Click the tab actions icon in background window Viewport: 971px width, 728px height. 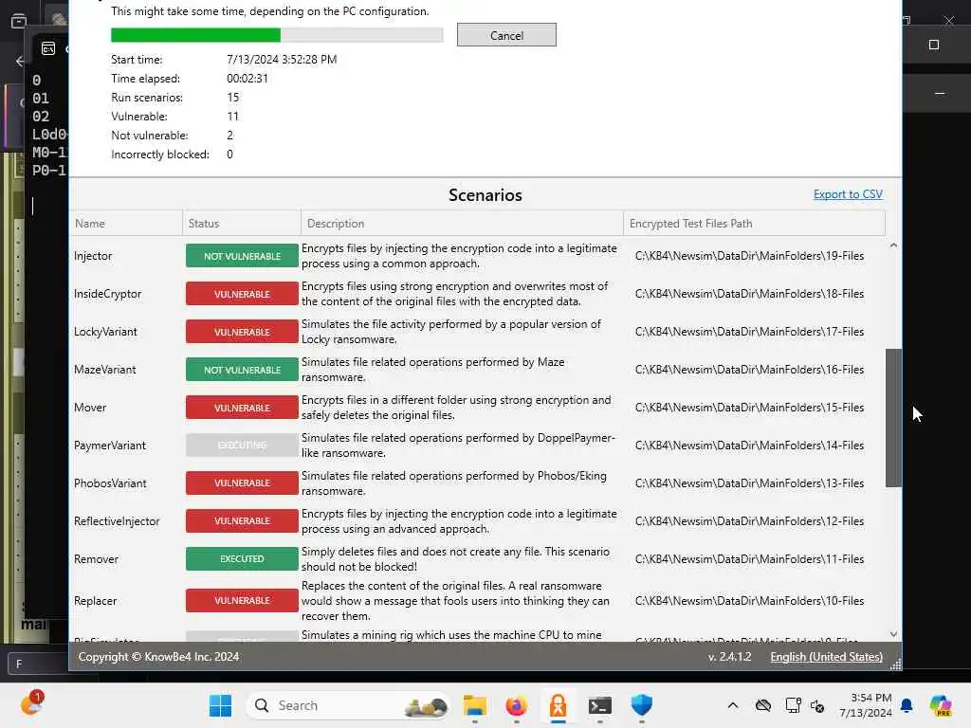[19, 21]
